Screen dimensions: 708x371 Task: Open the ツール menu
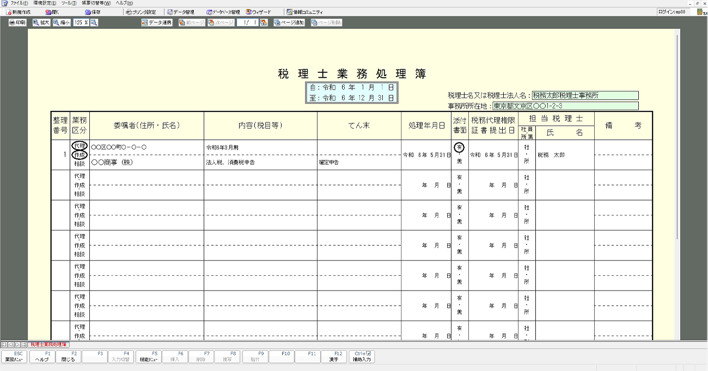point(69,3)
